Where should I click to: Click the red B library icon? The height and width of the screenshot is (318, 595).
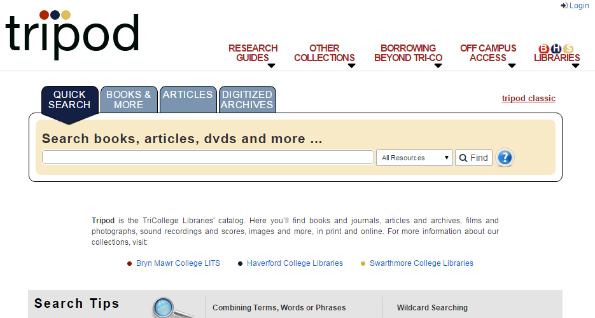pyautogui.click(x=543, y=48)
